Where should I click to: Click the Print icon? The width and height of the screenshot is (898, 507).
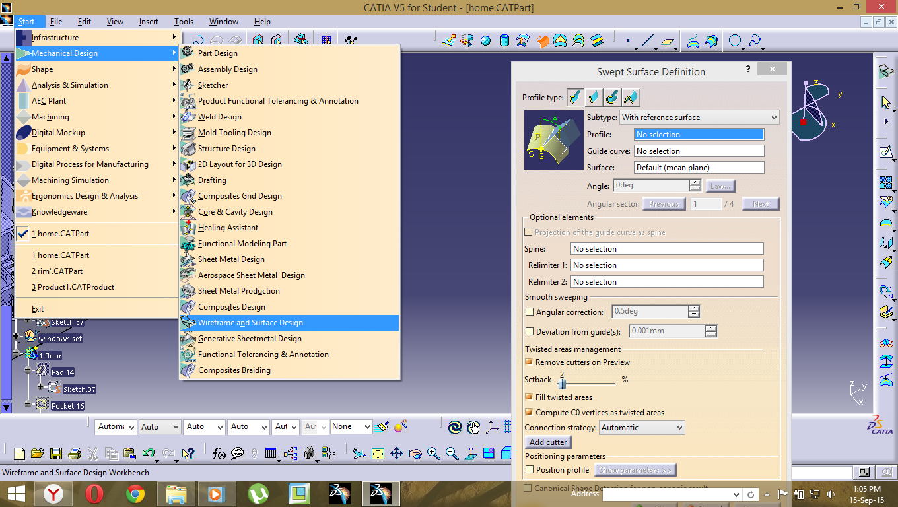(74, 454)
